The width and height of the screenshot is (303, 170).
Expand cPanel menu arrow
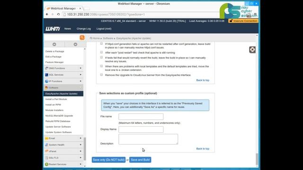point(80,151)
